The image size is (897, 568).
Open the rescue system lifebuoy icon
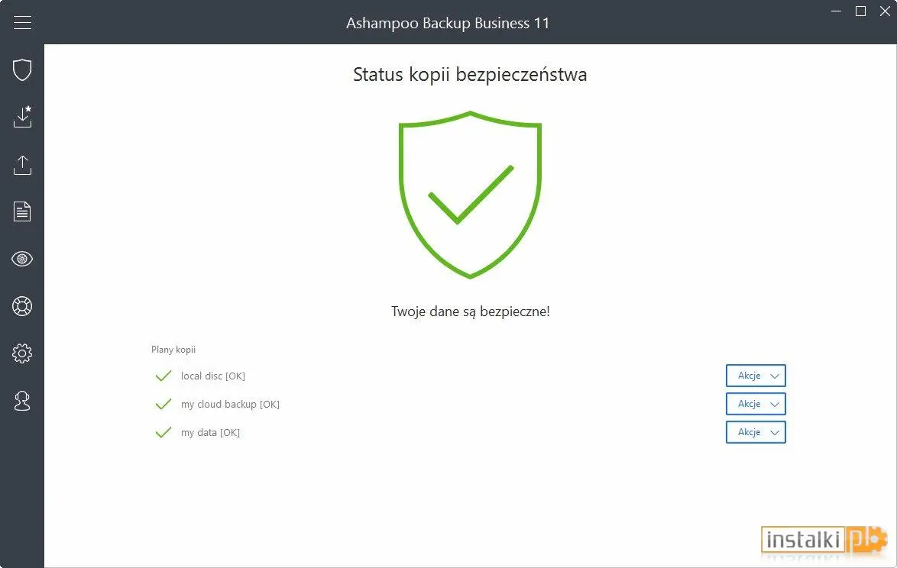click(22, 305)
